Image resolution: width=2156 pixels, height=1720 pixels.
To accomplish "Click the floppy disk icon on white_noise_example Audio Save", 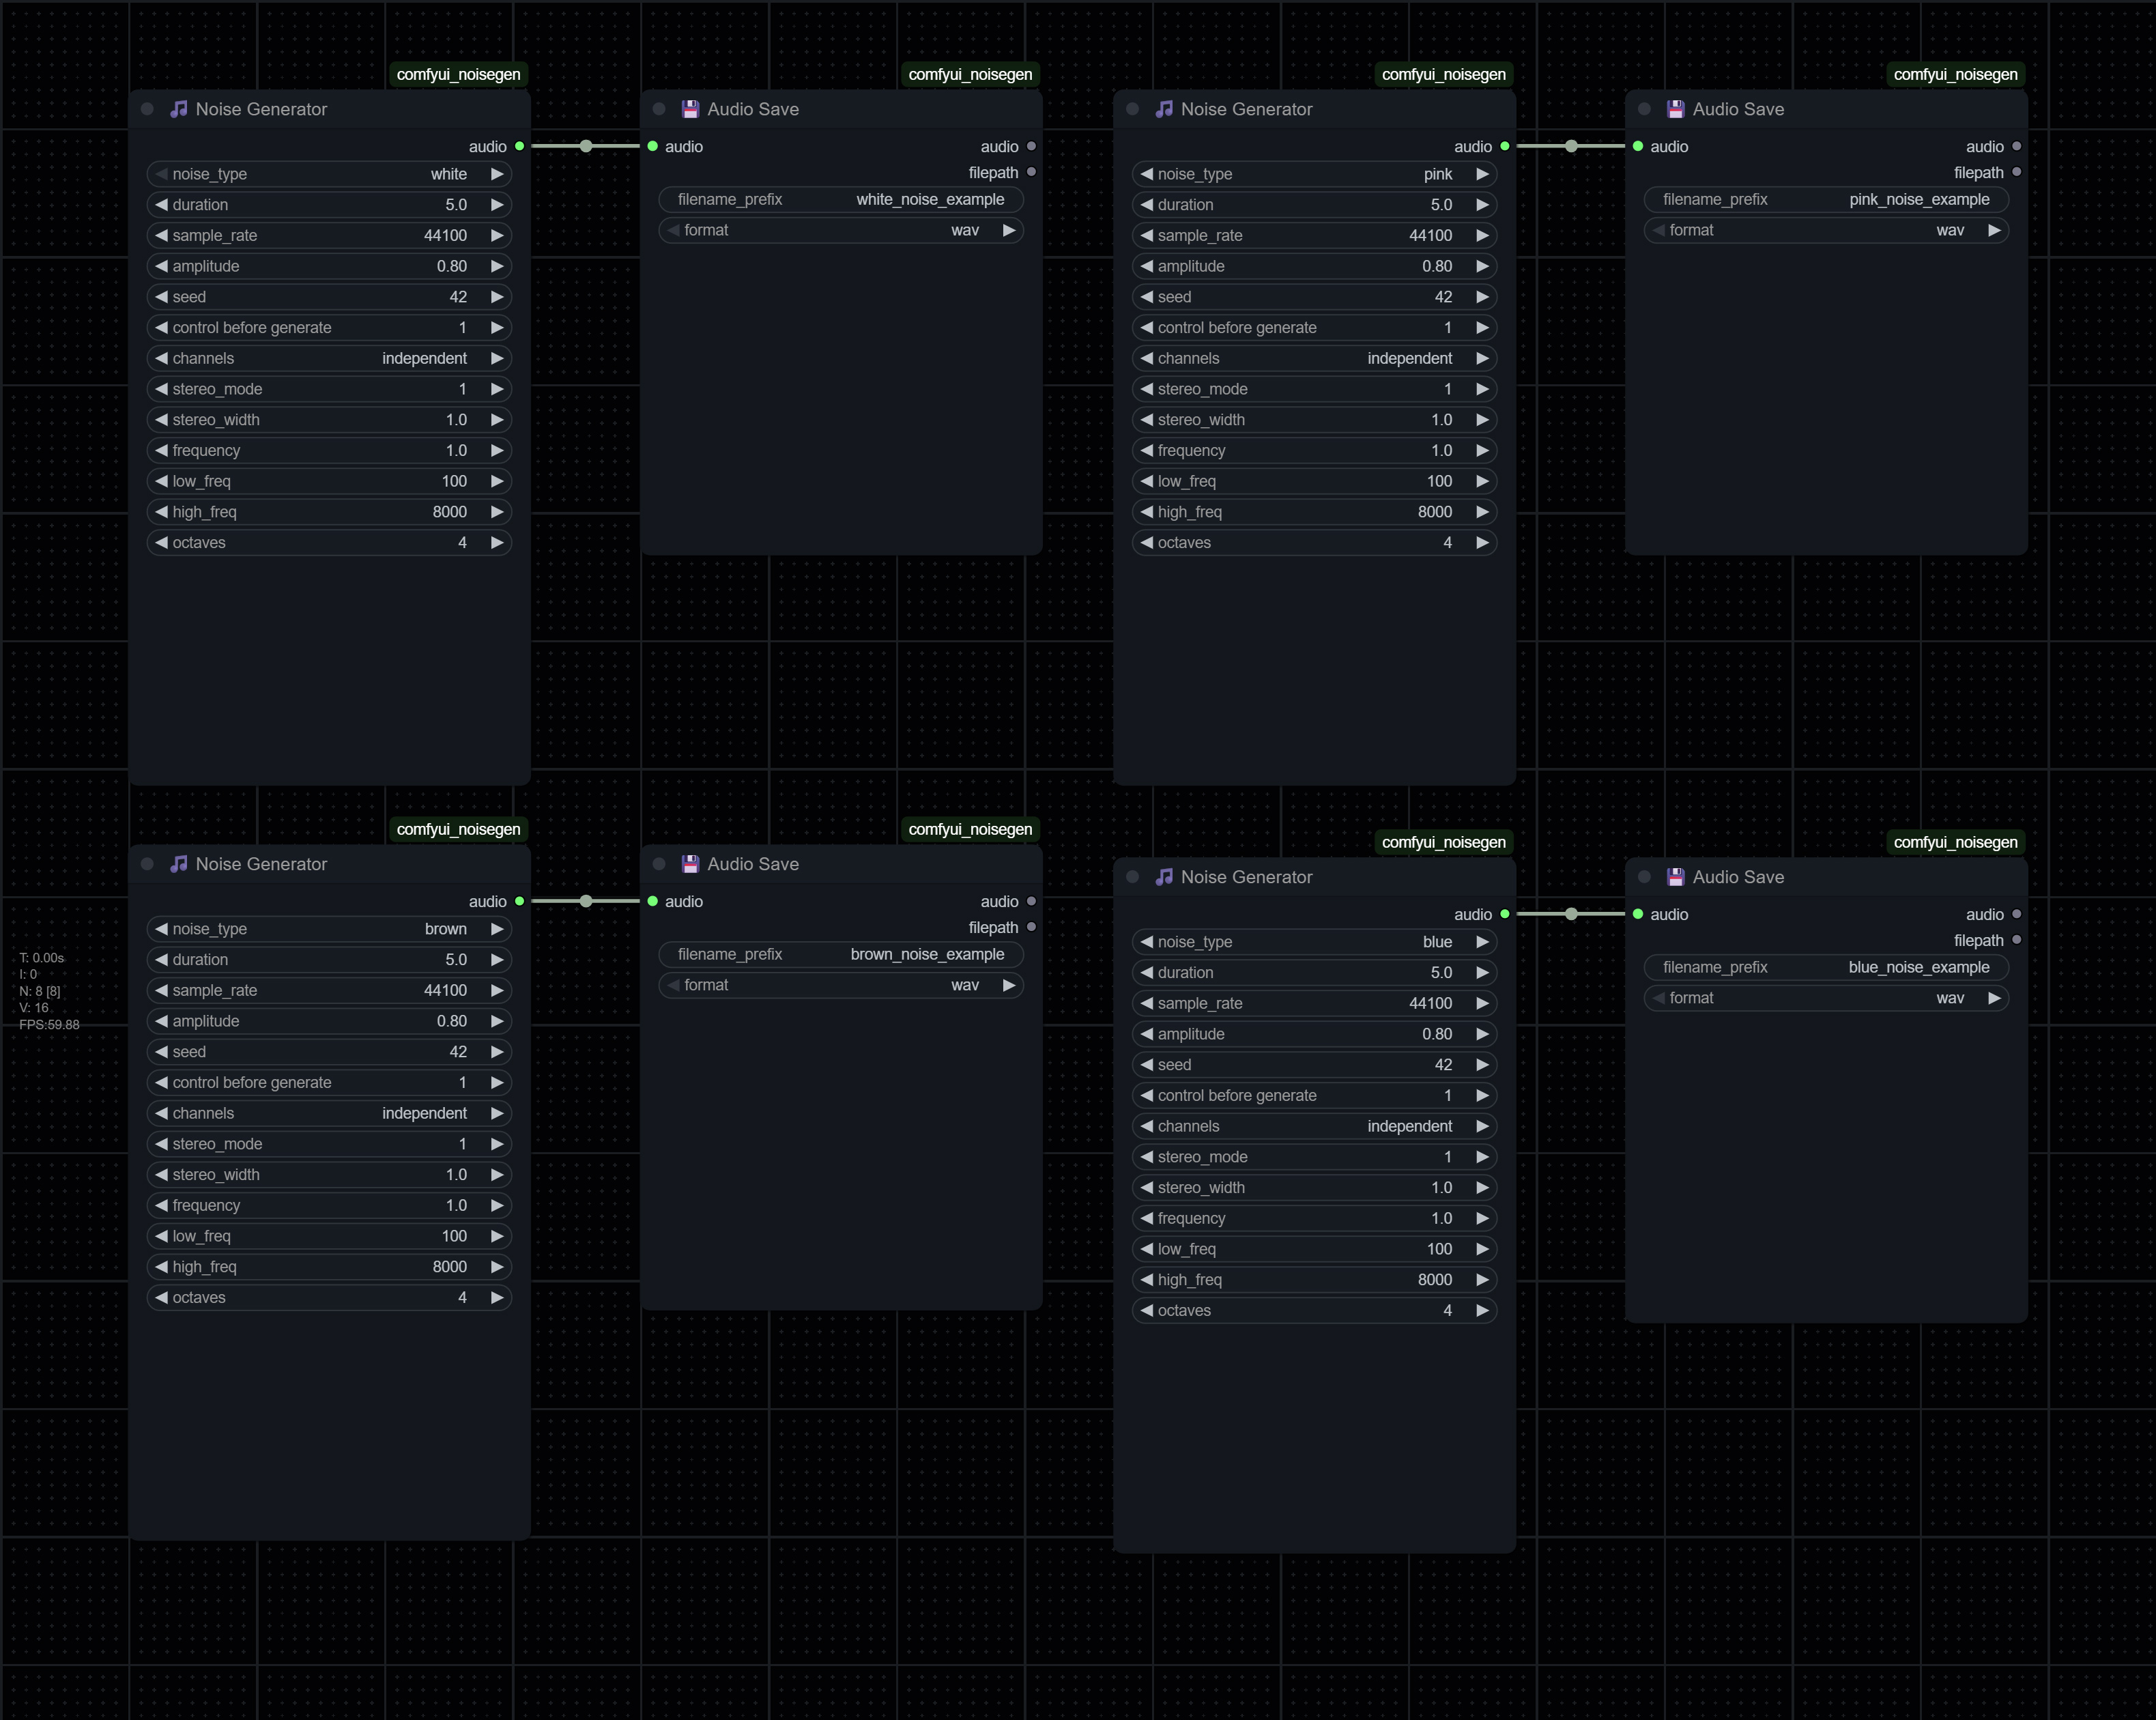I will (690, 109).
